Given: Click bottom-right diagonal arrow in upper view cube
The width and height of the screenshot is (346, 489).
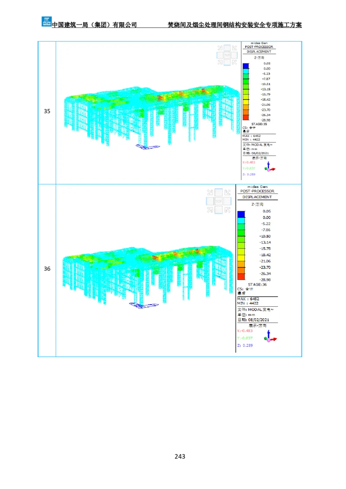Looking at the screenshot, I should [234, 62].
